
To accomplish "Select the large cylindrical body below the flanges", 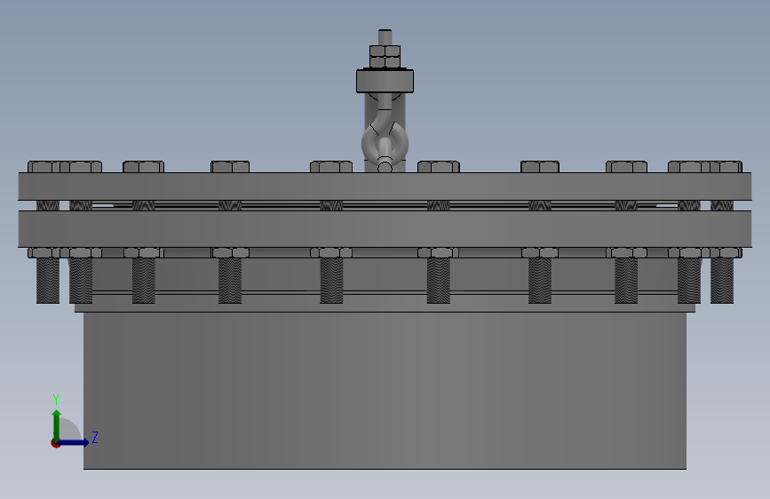I will (385, 391).
